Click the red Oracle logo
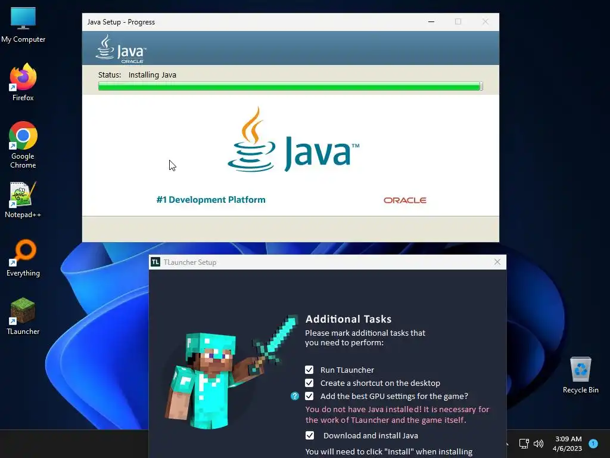610x458 pixels. tap(405, 200)
